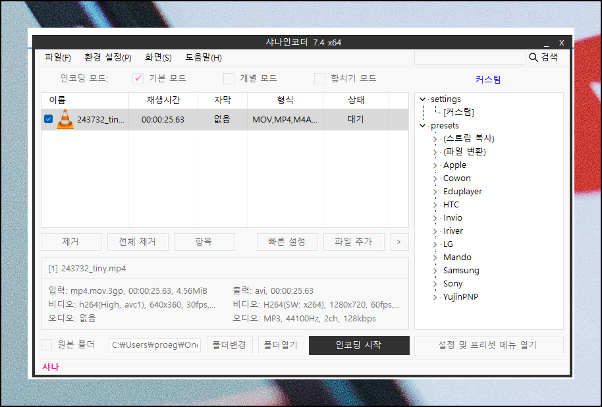
Task: Expand the Eduplayer preset group
Action: tap(435, 192)
